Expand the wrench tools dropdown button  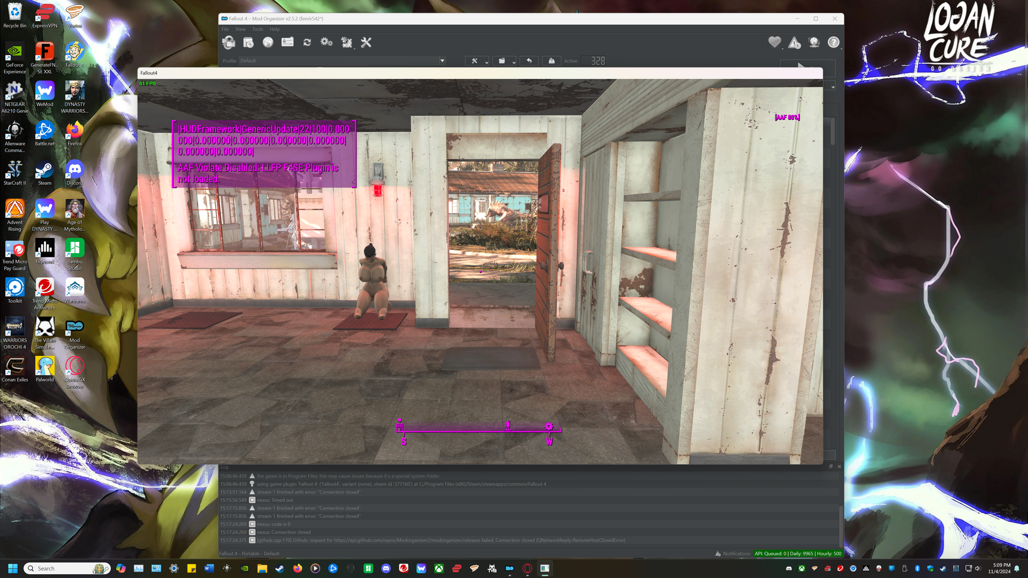coord(477,61)
